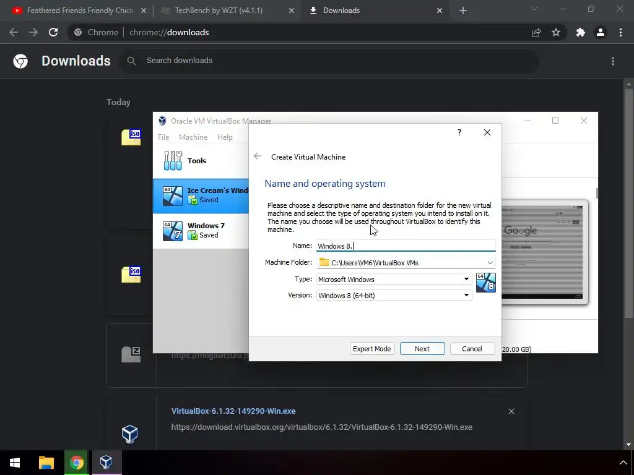Open a new Chrome tab

pos(463,11)
